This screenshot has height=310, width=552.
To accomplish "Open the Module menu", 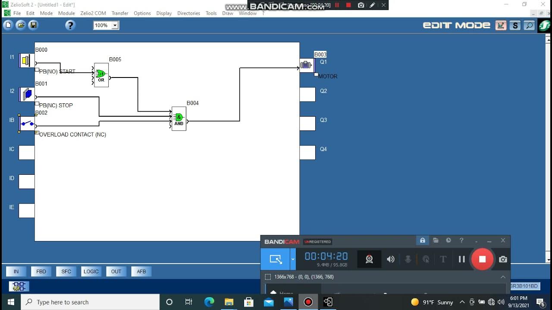I will point(66,13).
